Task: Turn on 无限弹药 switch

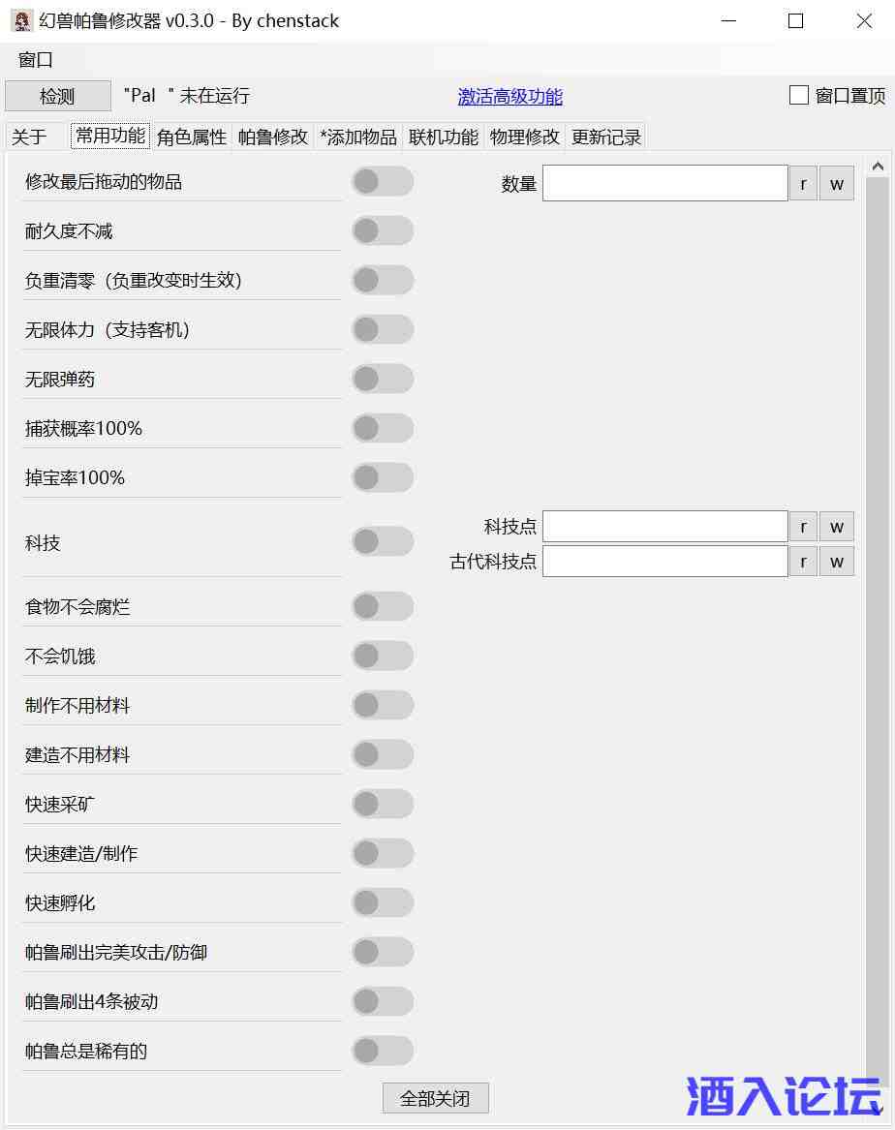Action: pyautogui.click(x=383, y=379)
